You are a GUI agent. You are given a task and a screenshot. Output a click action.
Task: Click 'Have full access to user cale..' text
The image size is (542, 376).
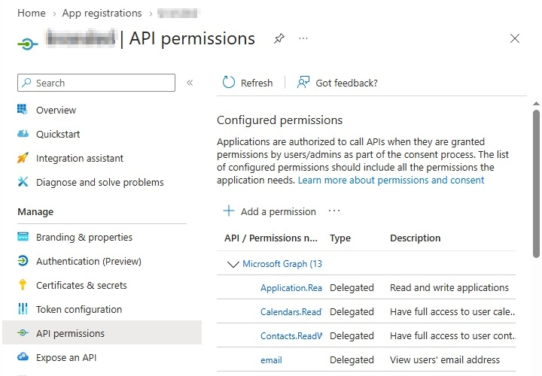(452, 312)
